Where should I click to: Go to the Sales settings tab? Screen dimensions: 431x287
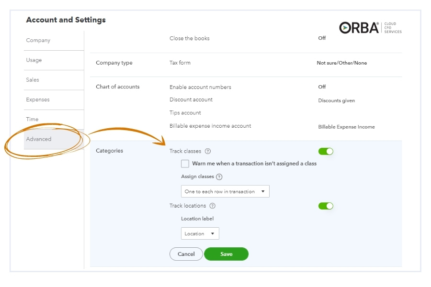click(x=33, y=80)
